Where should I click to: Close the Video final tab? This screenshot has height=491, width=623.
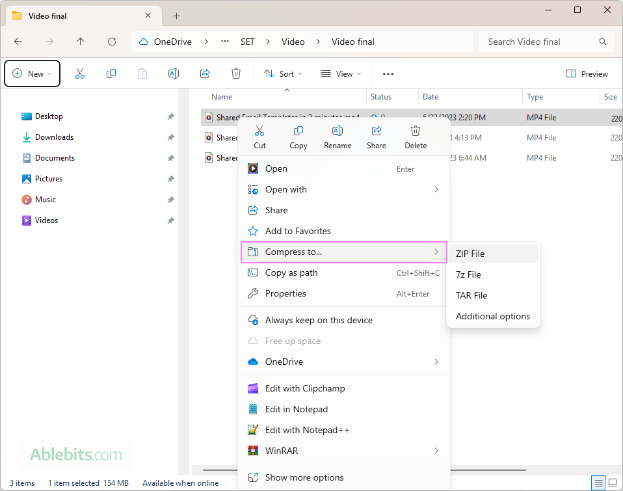[x=148, y=16]
